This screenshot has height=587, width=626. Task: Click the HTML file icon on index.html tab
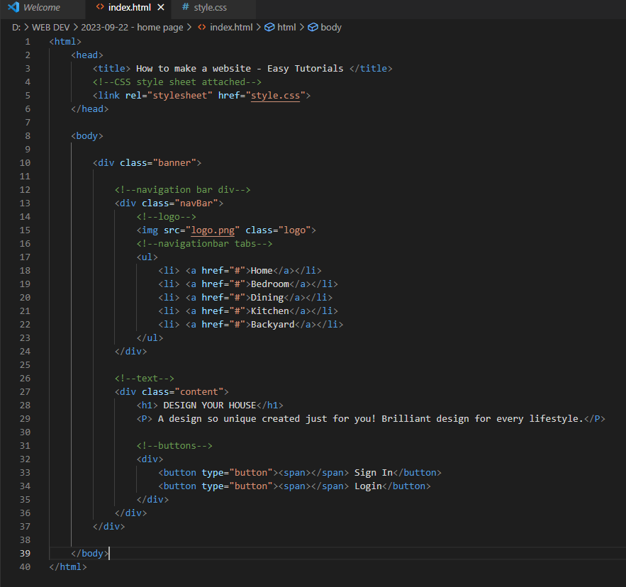(100, 8)
